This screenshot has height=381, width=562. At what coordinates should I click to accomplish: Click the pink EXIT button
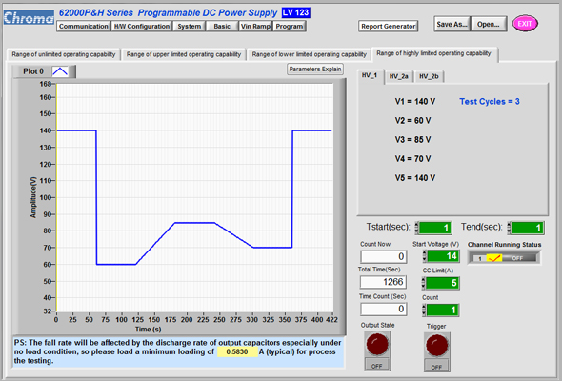click(x=525, y=24)
